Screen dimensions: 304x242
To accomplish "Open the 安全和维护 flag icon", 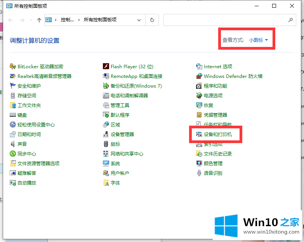I will [12, 86].
